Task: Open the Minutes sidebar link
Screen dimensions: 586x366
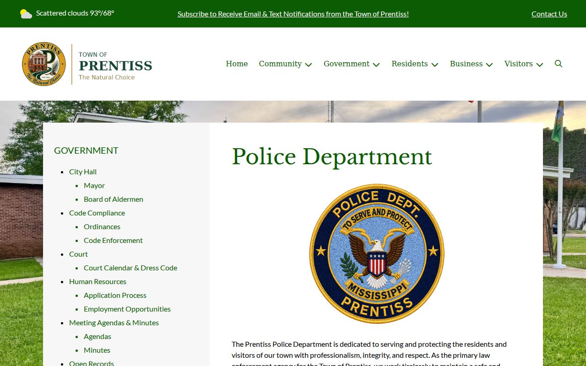Action: [x=97, y=350]
